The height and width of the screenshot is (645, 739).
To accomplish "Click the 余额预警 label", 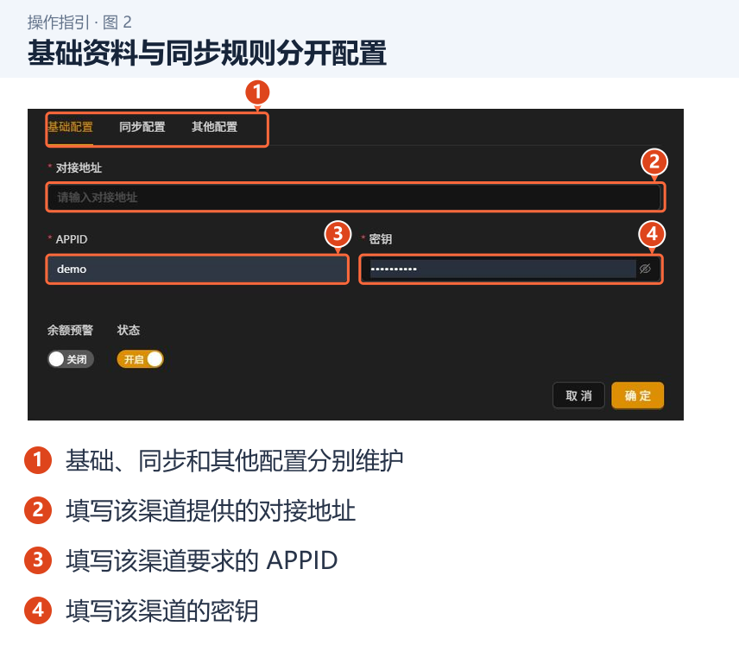I will pyautogui.click(x=70, y=330).
